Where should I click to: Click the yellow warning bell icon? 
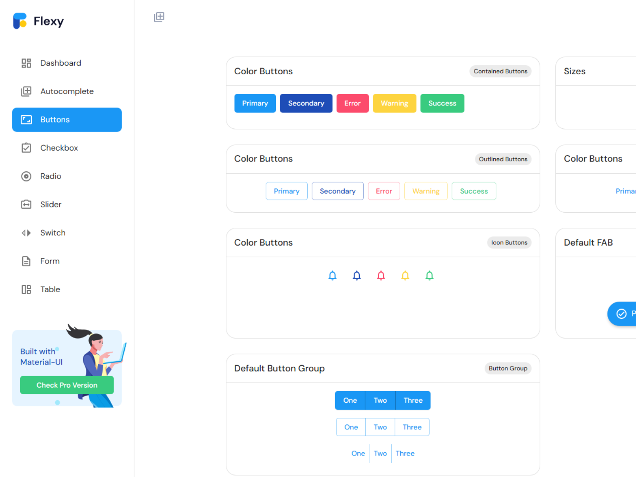405,275
